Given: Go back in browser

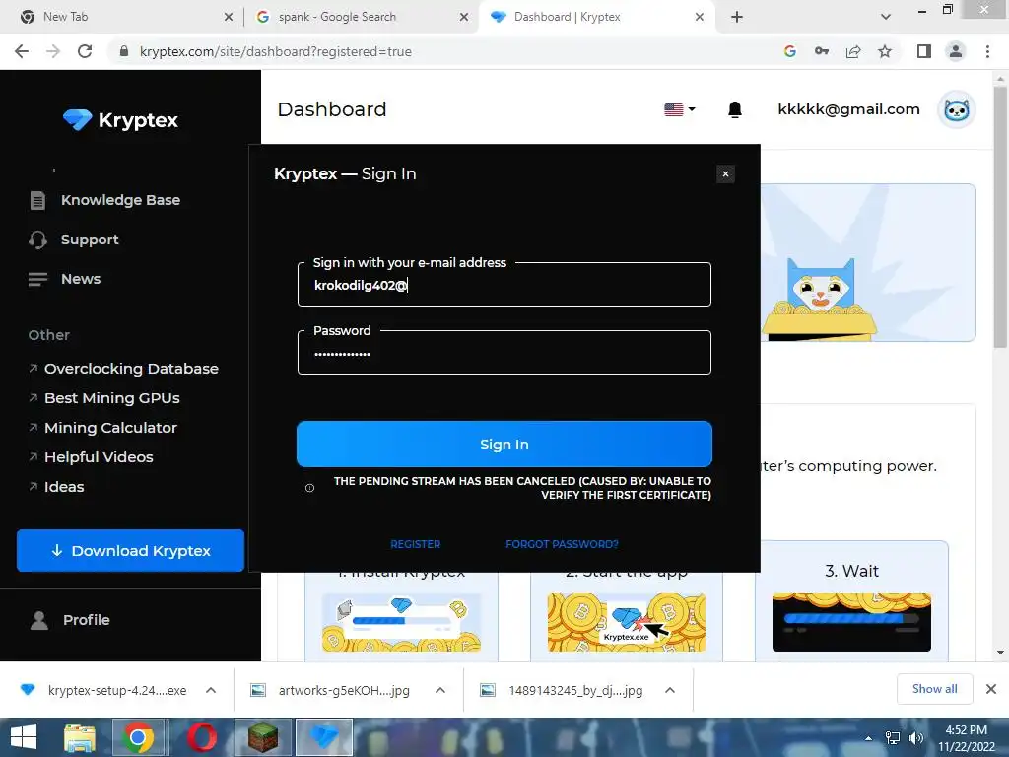Looking at the screenshot, I should (22, 51).
